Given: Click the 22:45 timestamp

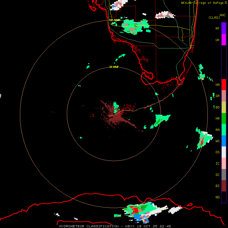Looking at the screenshot, I should pyautogui.click(x=165, y=226).
